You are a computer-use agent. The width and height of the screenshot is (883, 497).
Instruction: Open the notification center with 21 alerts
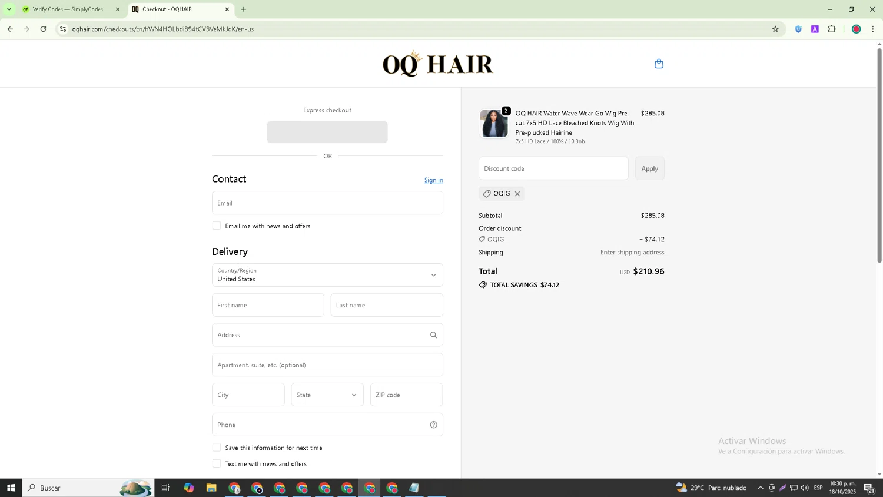tap(869, 488)
